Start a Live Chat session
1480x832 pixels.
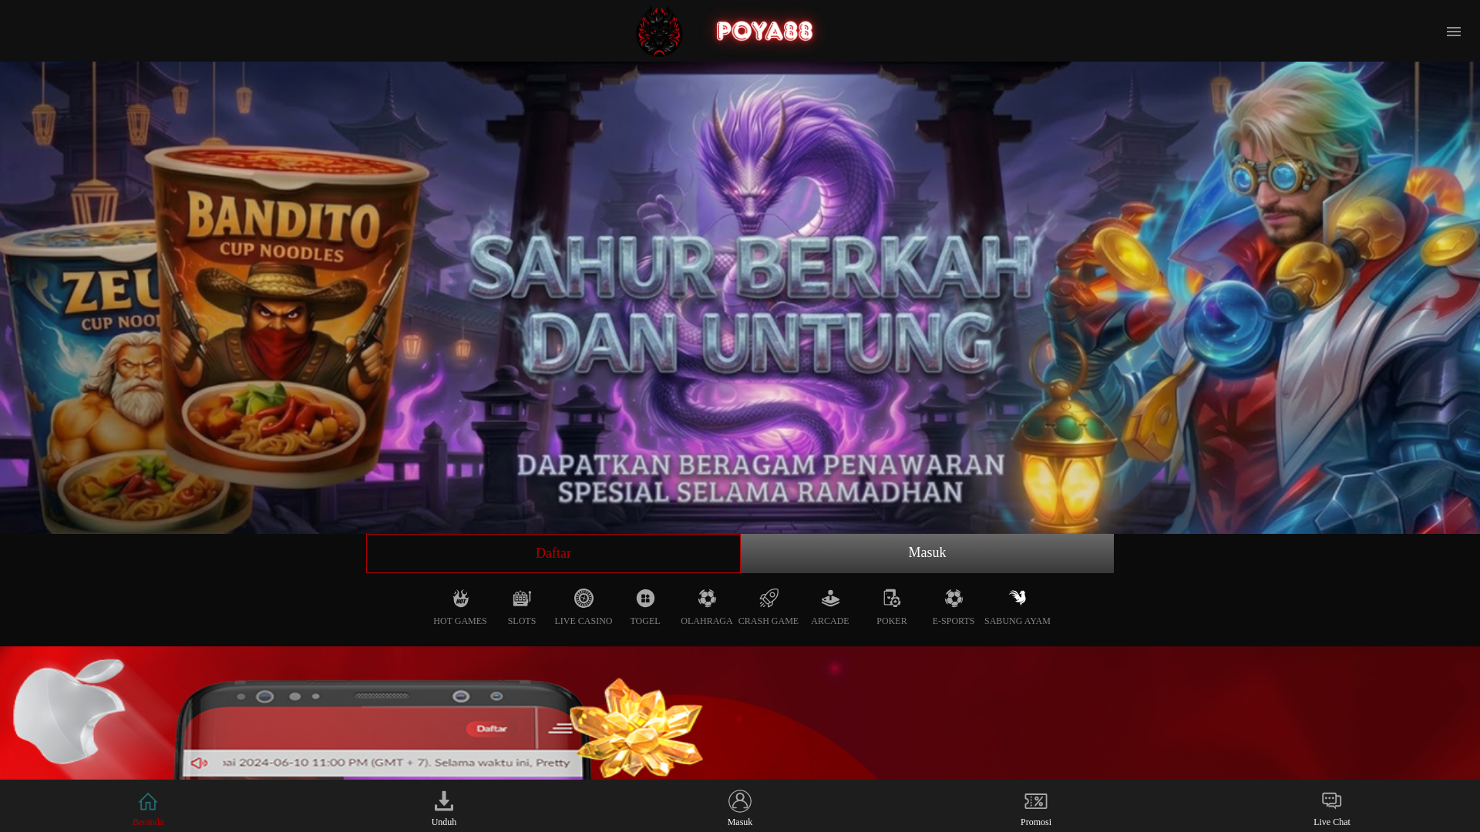click(1331, 807)
